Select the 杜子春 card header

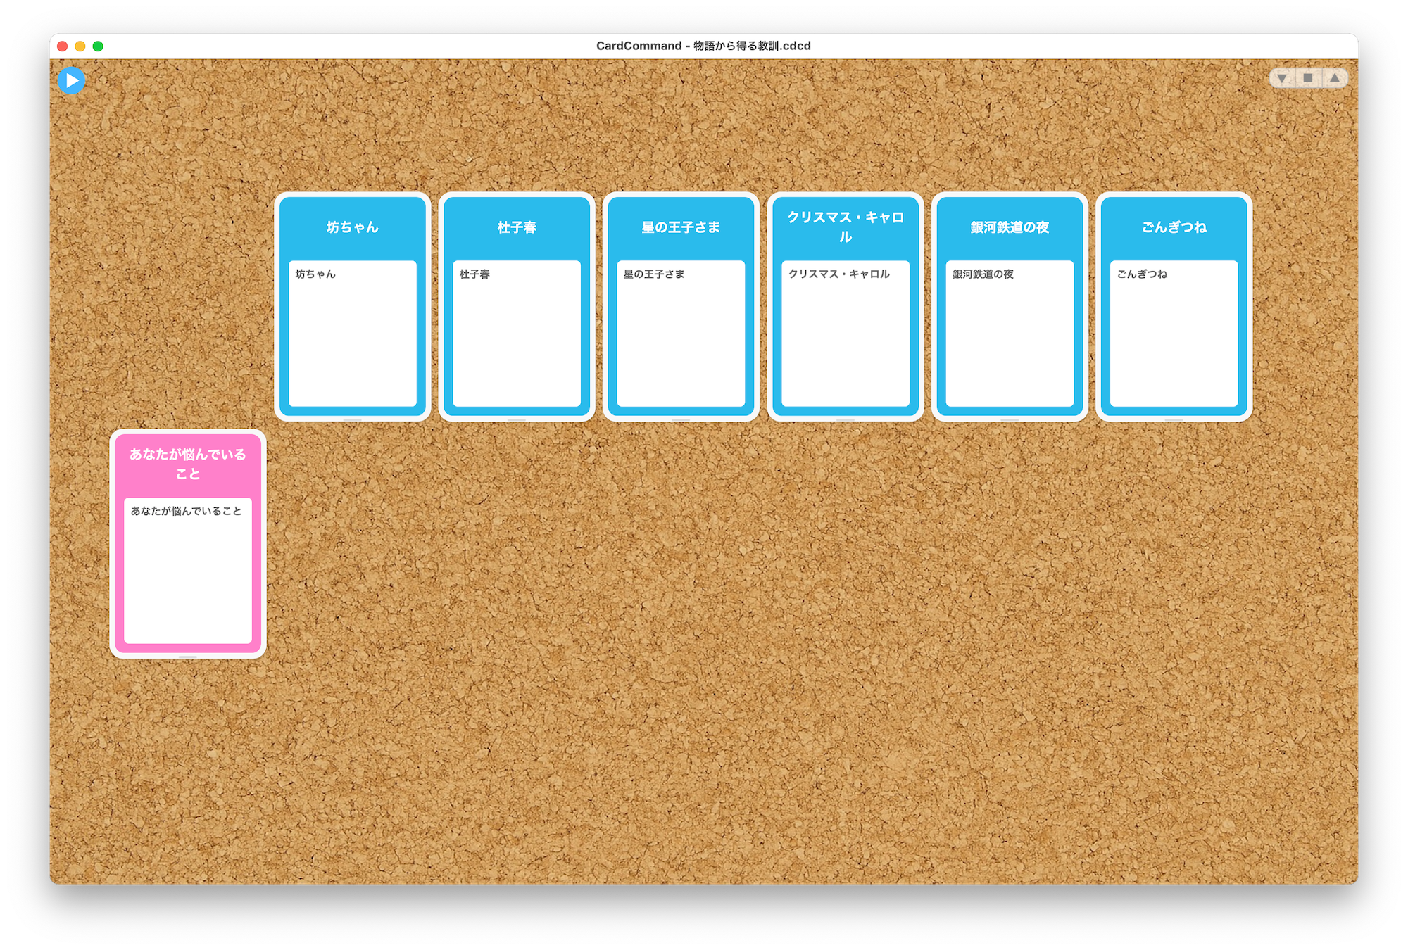(x=517, y=227)
